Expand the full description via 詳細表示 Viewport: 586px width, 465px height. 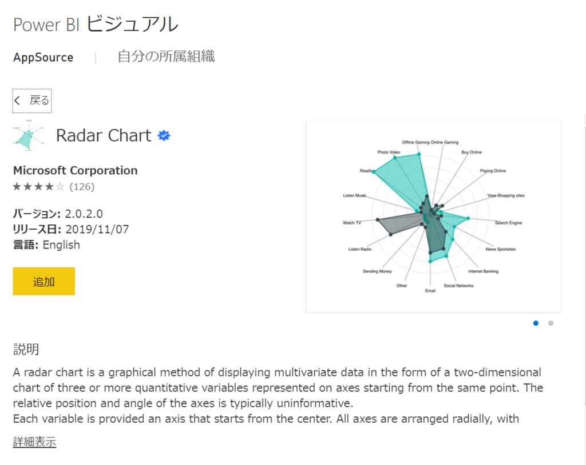[x=34, y=442]
